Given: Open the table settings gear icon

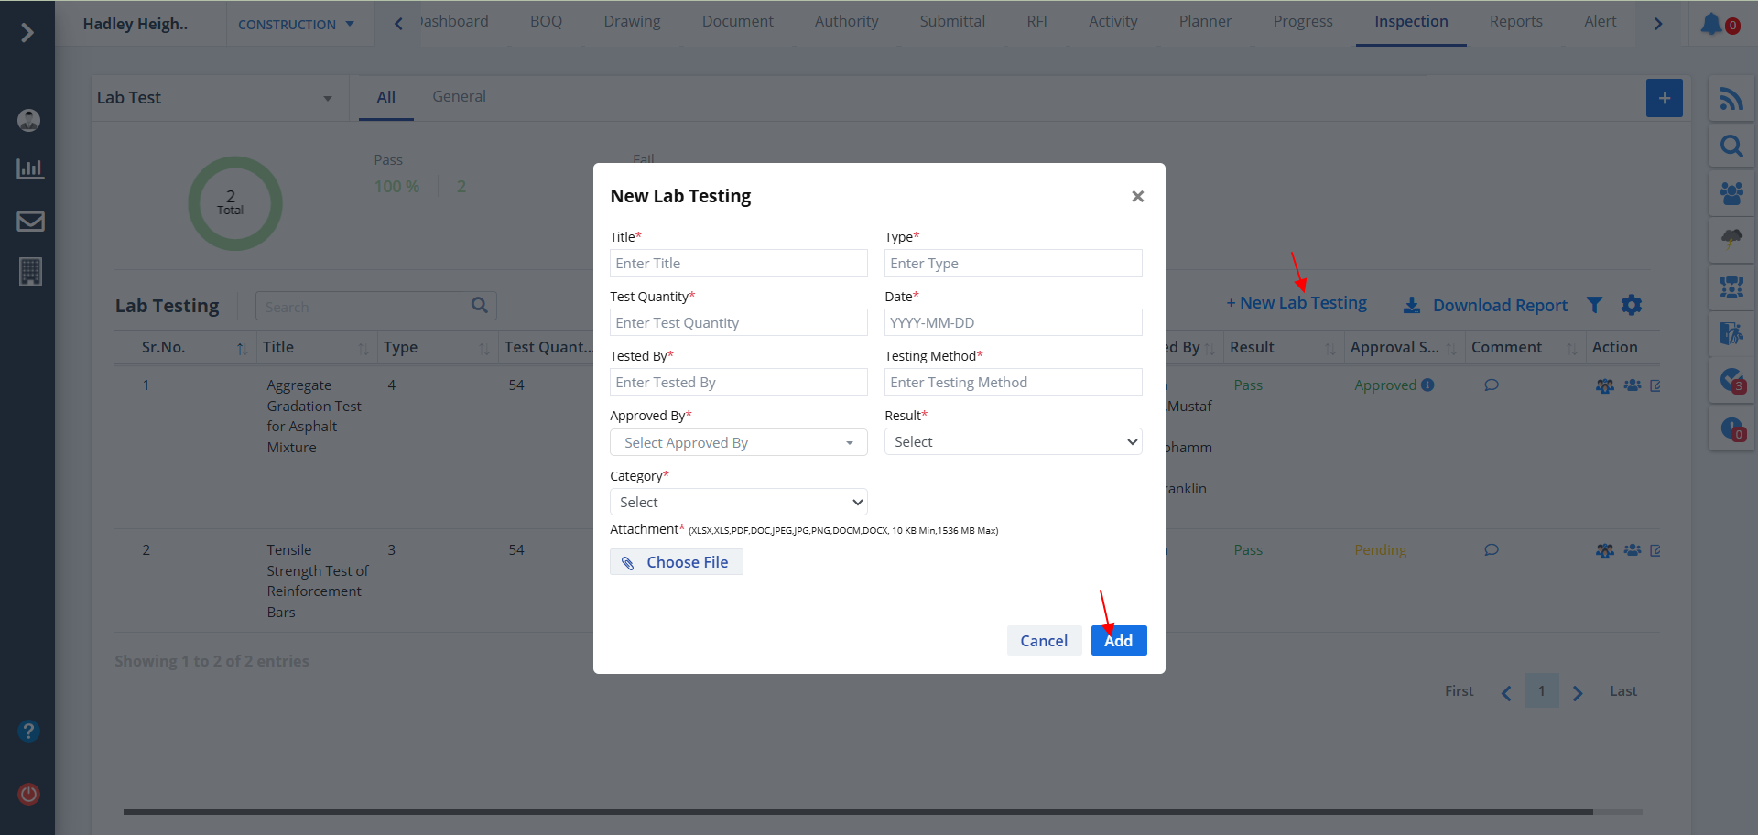Looking at the screenshot, I should 1631,305.
